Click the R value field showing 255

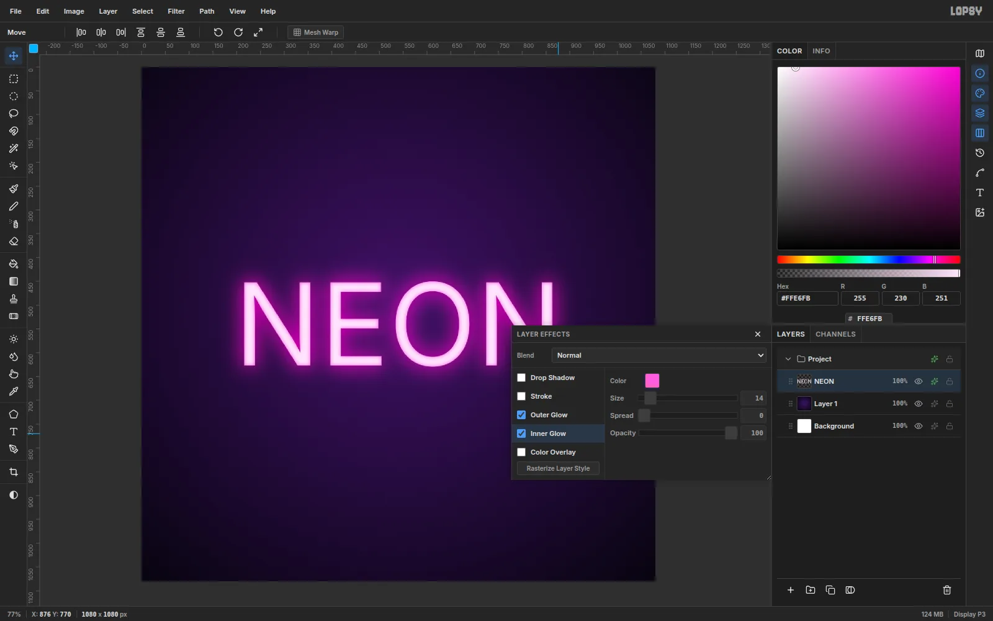point(860,298)
